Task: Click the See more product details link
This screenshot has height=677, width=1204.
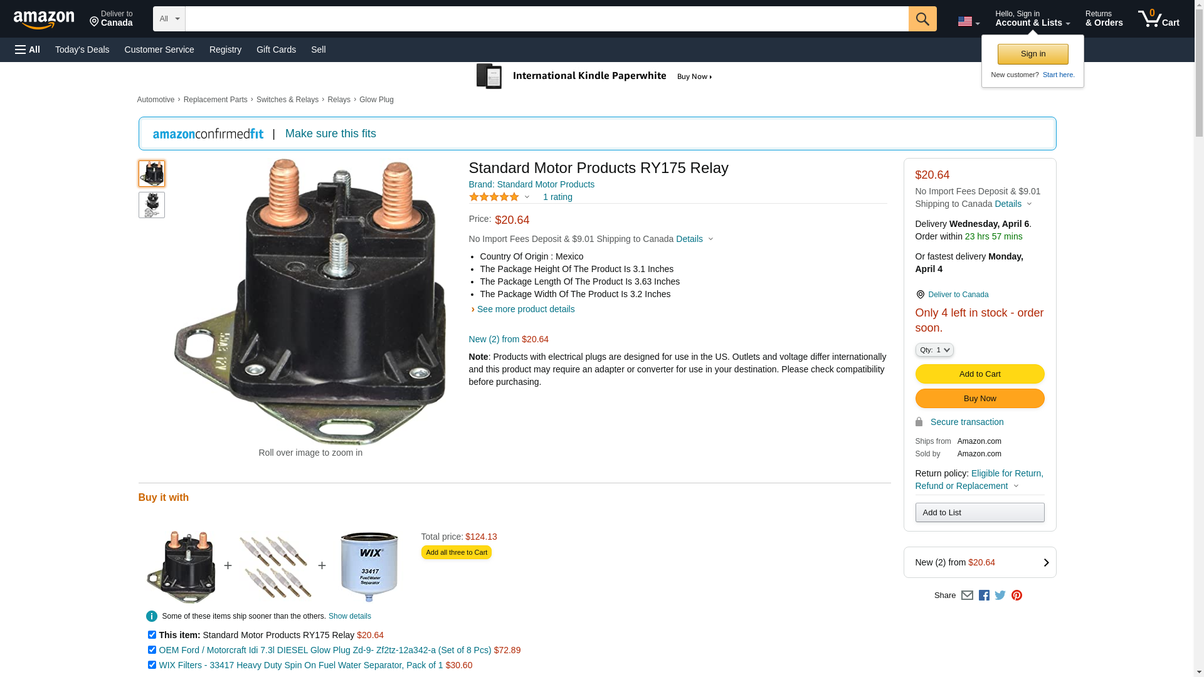Action: (525, 309)
